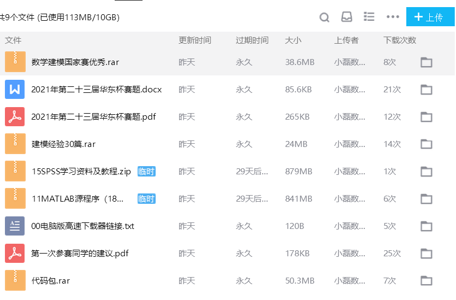The height and width of the screenshot is (300, 456).
Task: Click 临时 tag on 11MATLAB源程序 file
Action: tap(146, 199)
